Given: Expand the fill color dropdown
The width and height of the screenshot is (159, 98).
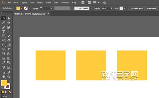Looking at the screenshot, I should [x=21, y=8].
